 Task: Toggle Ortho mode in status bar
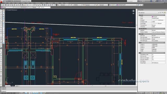point(26,93)
